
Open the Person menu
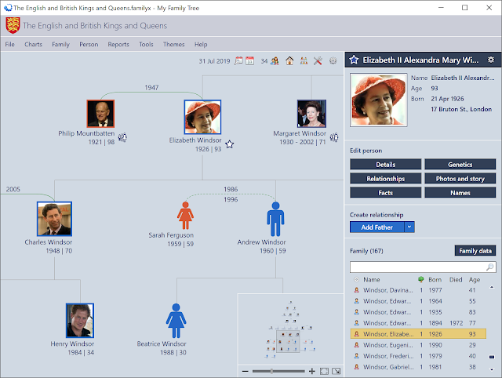click(x=89, y=44)
